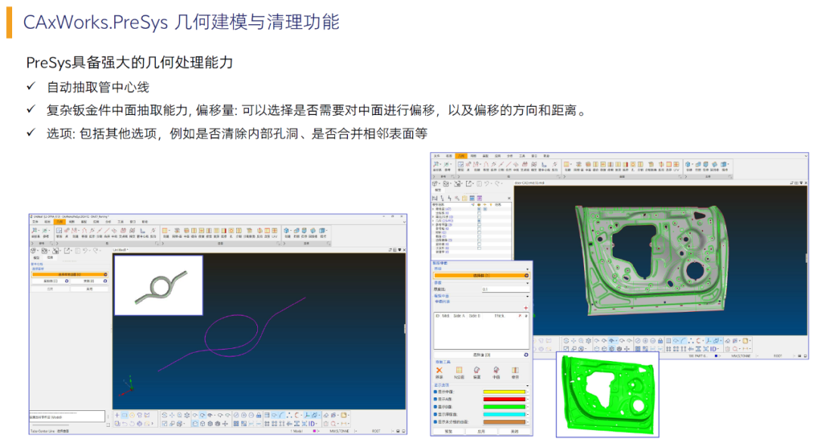Click the blue cube solid icon, door window ribbon
The height and width of the screenshot is (439, 817).
click(x=688, y=164)
